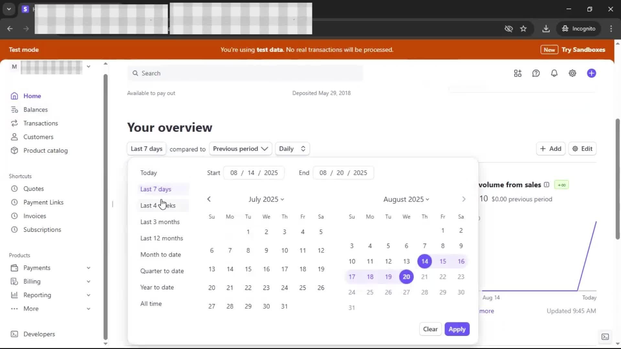Advance calendar to next month

click(463, 199)
